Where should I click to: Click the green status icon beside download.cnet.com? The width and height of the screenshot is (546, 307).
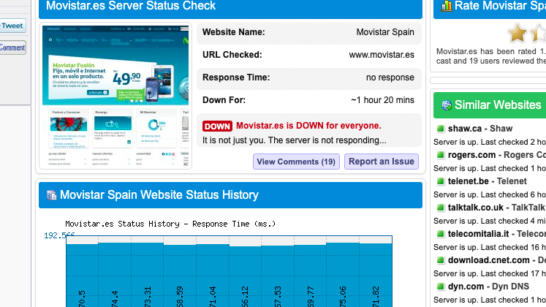[x=441, y=260]
